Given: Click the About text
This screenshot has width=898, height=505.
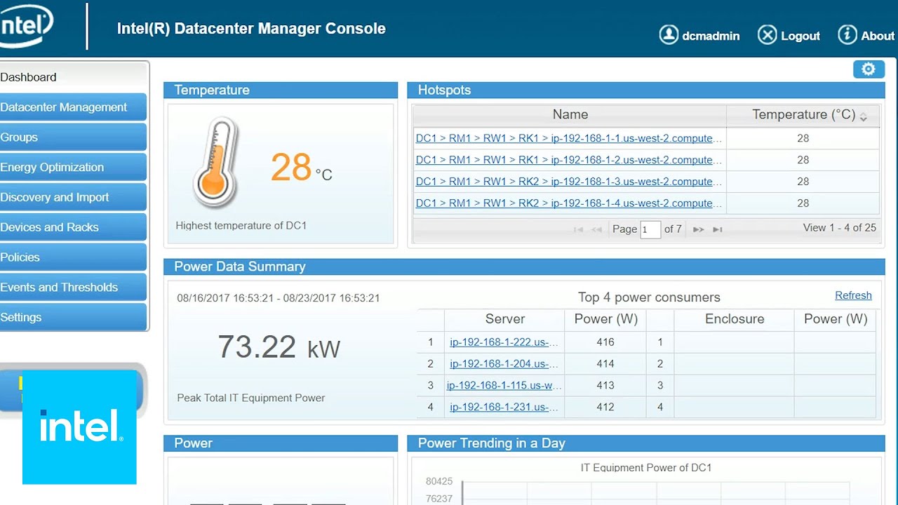Looking at the screenshot, I should 878,36.
